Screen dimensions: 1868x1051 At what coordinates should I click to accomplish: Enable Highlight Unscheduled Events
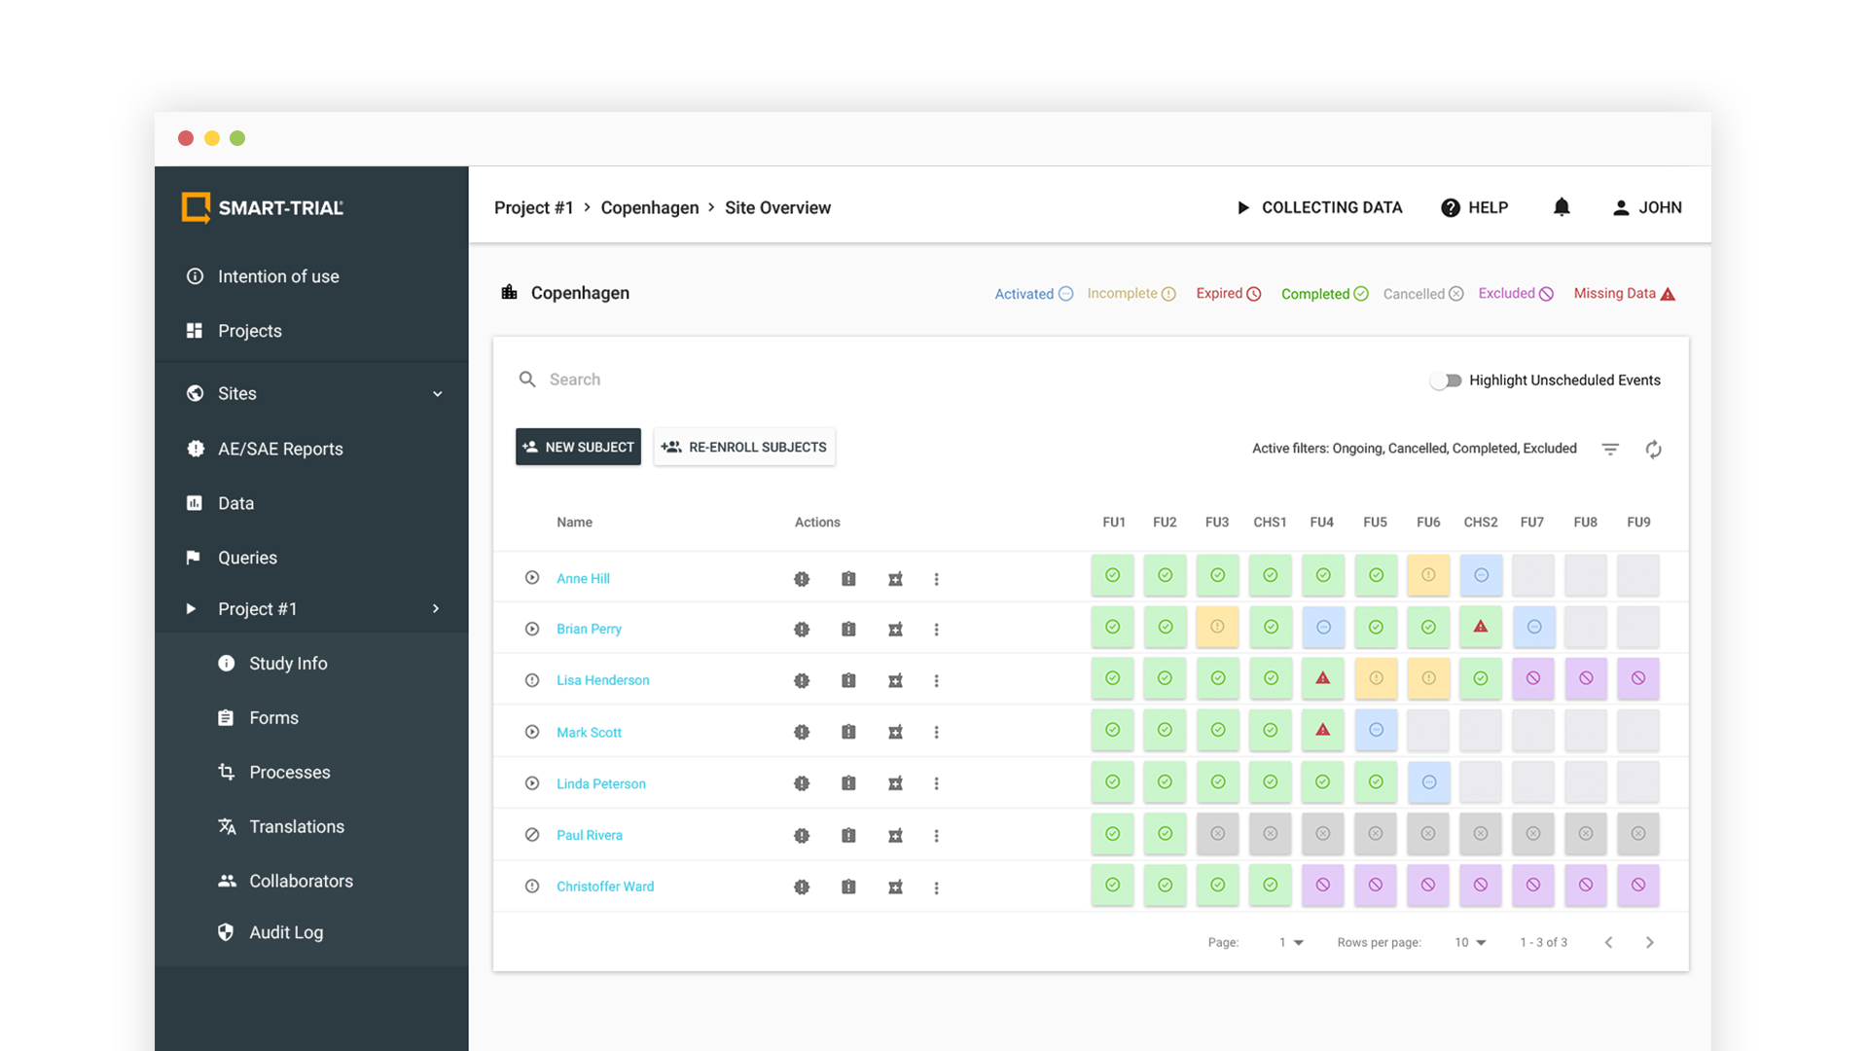tap(1446, 381)
